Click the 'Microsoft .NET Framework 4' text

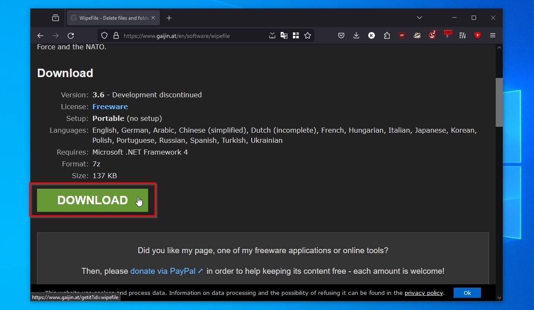(x=140, y=152)
